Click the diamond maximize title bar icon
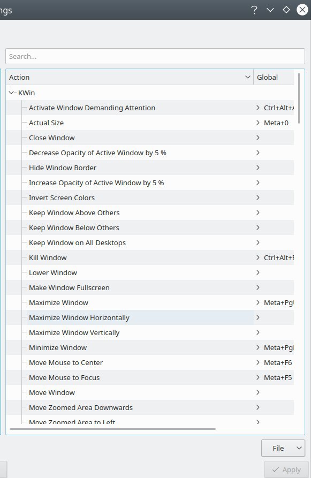The height and width of the screenshot is (478, 311). [286, 10]
